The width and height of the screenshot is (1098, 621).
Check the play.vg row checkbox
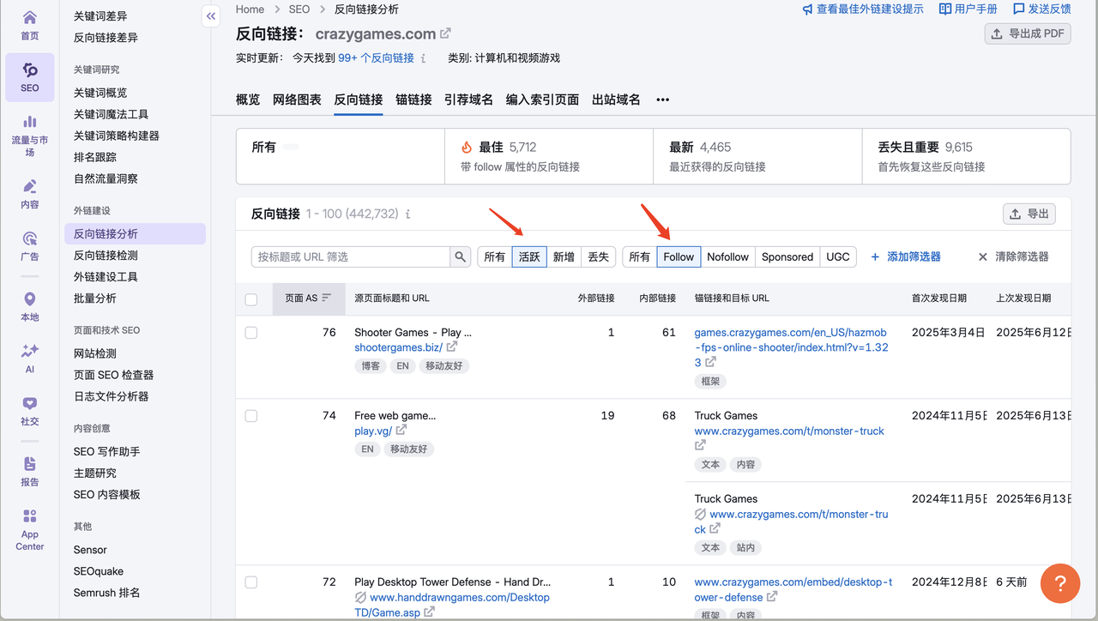coord(251,416)
